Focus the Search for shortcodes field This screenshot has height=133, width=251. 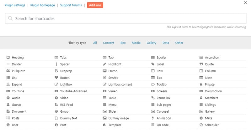pyautogui.click(x=125, y=18)
